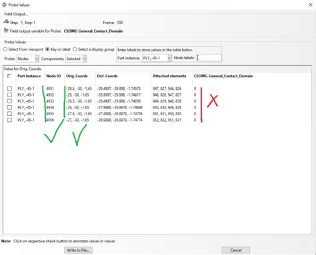Viewport: 316px width, 255px height.
Task: Click the Probe Values window icon
Action: click(4, 5)
